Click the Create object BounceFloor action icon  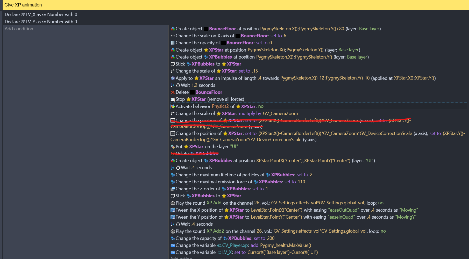coord(173,29)
